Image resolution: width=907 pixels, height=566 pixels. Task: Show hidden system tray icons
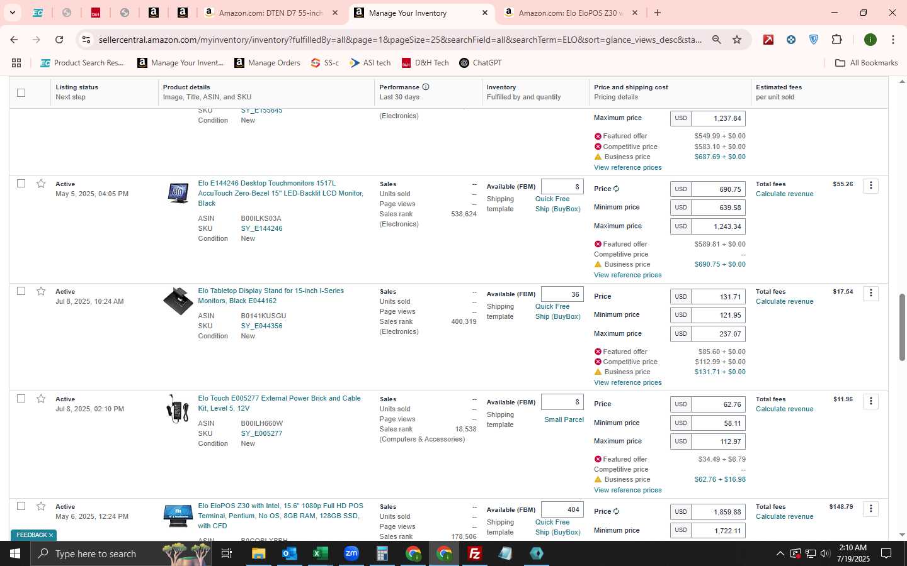click(x=780, y=553)
